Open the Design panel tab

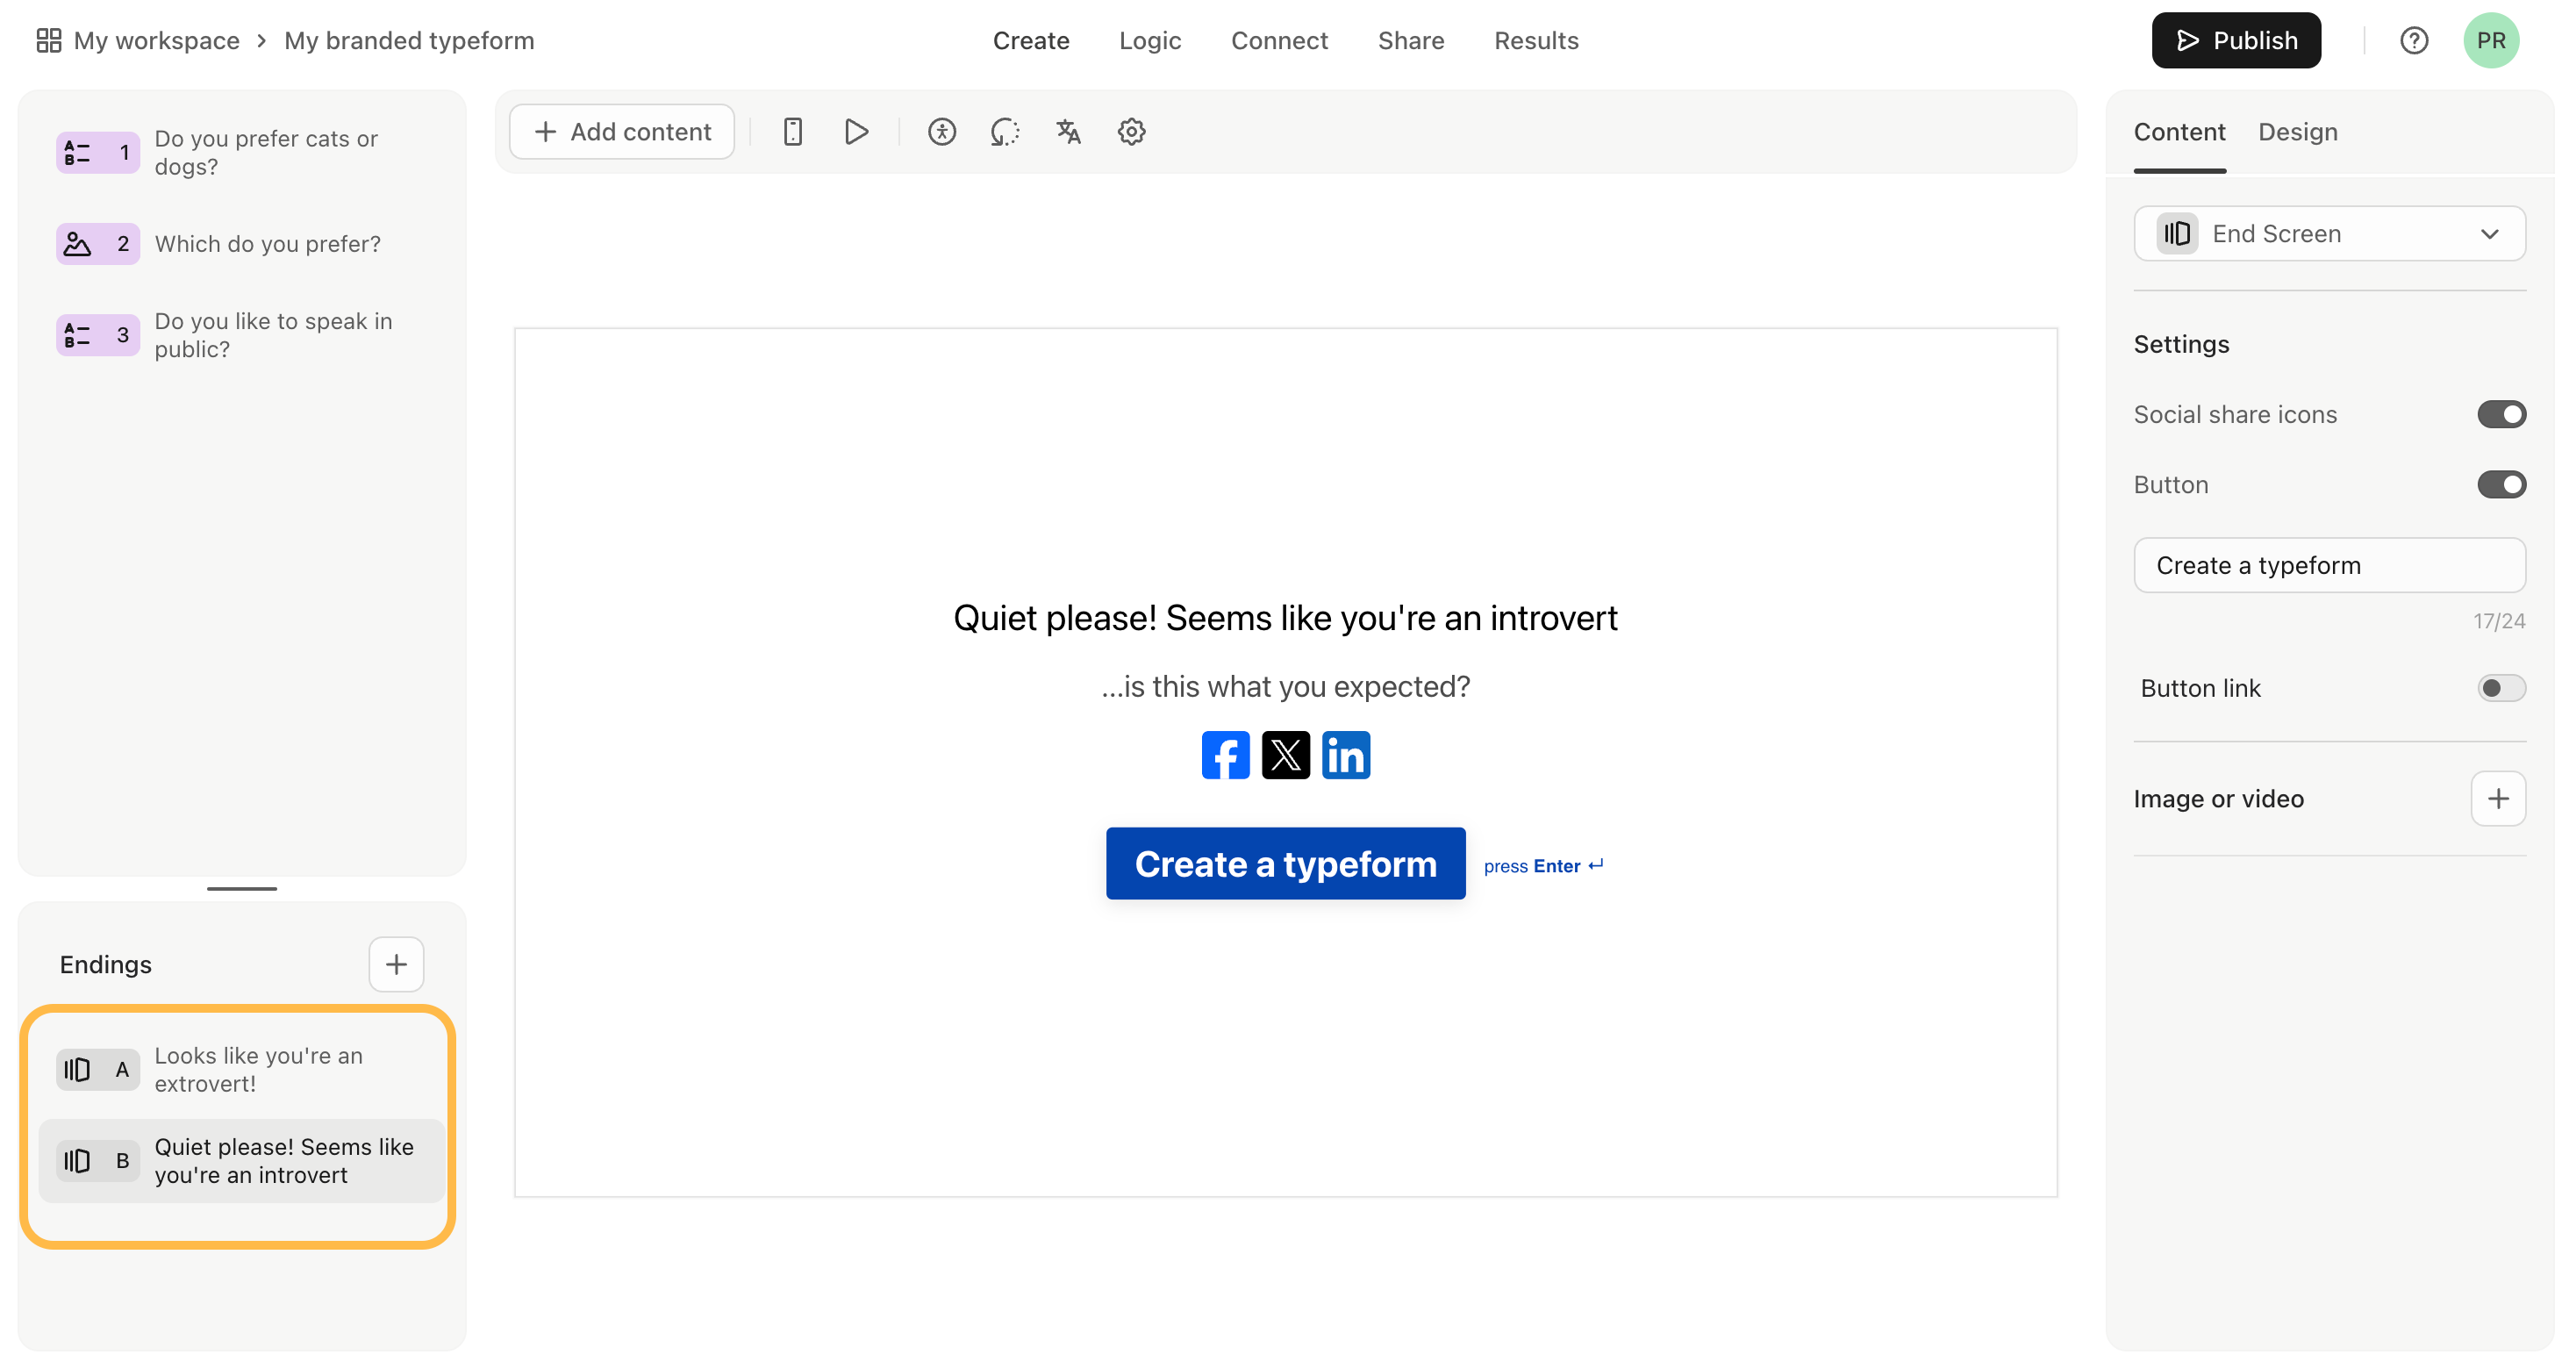click(2297, 132)
